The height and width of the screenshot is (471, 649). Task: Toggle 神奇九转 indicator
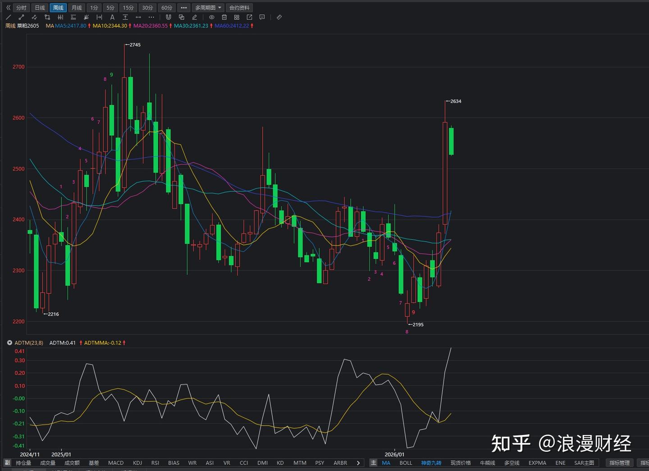point(431,463)
